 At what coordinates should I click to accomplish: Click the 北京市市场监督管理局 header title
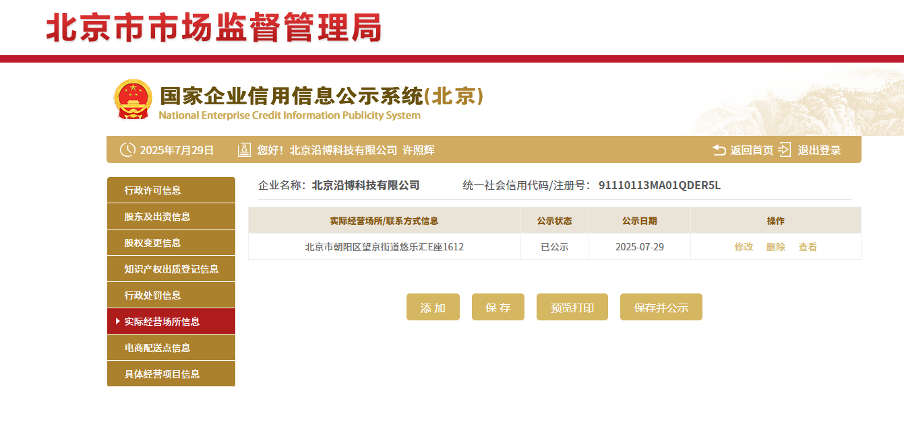tap(214, 28)
